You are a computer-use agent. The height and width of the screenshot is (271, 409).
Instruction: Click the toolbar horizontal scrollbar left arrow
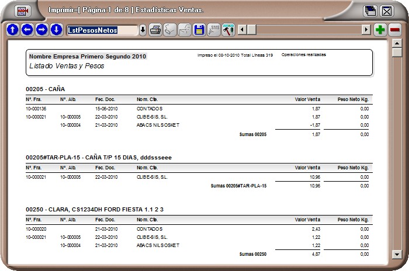coord(242,30)
